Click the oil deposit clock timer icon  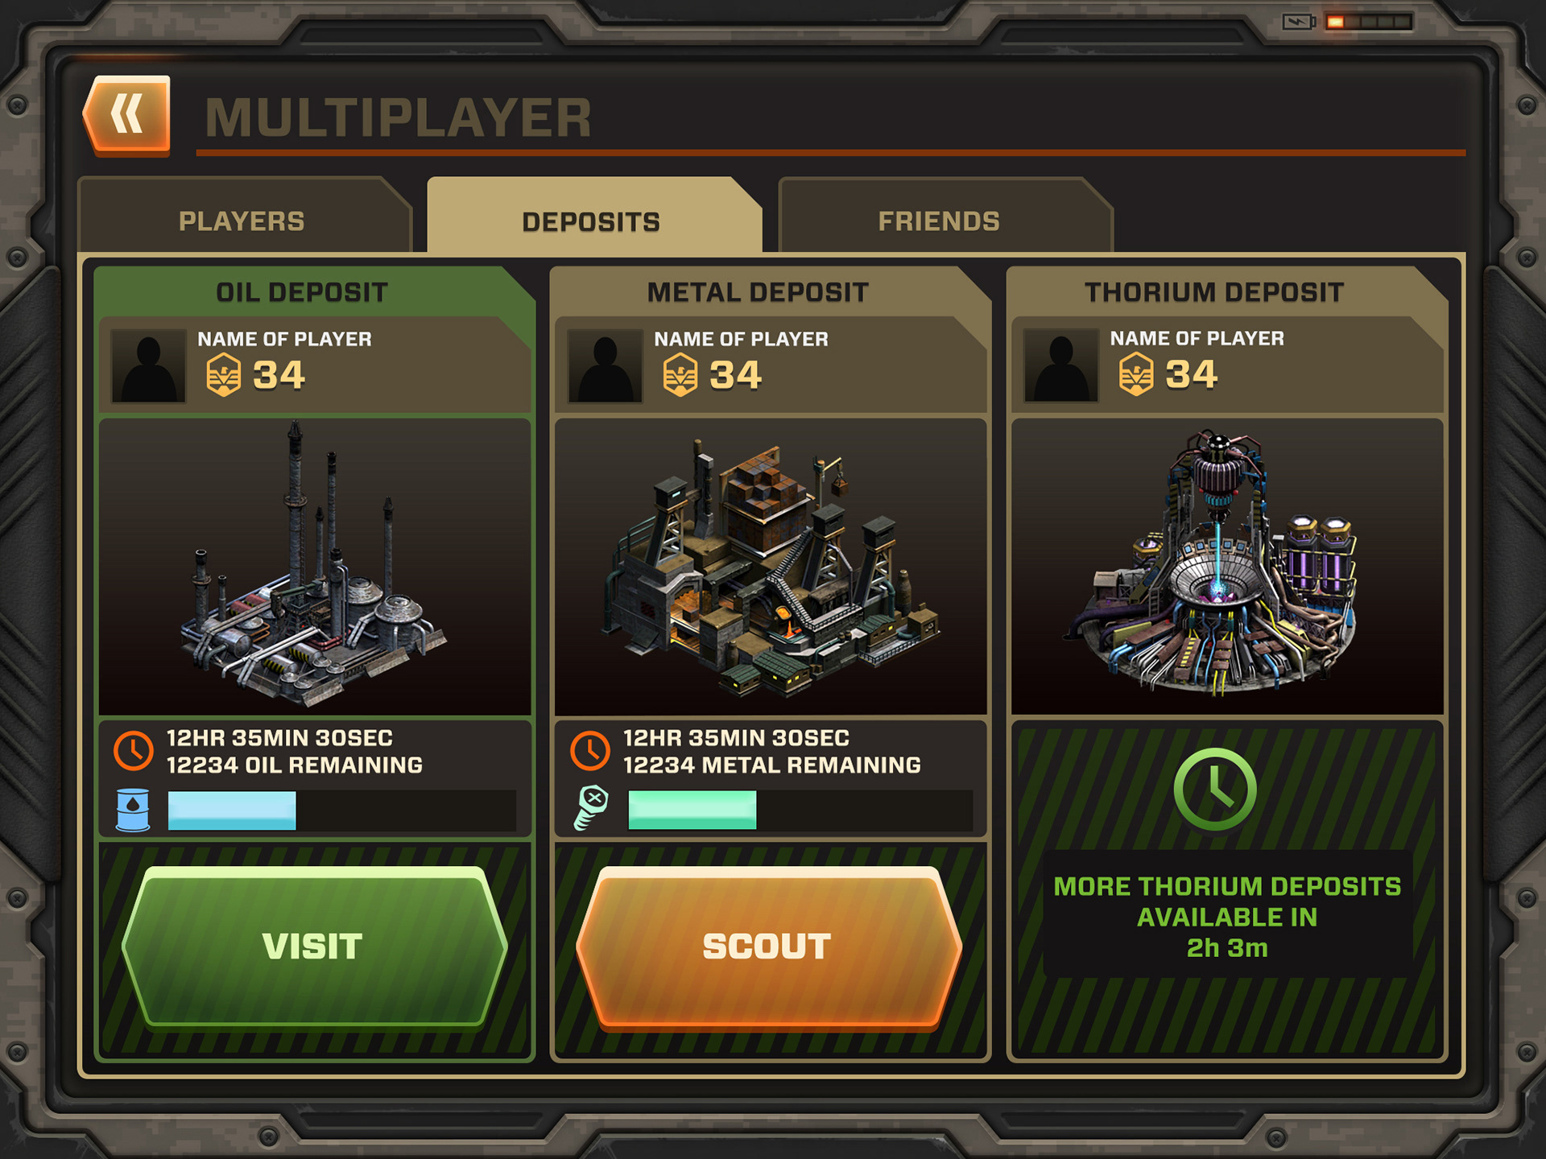(x=133, y=750)
